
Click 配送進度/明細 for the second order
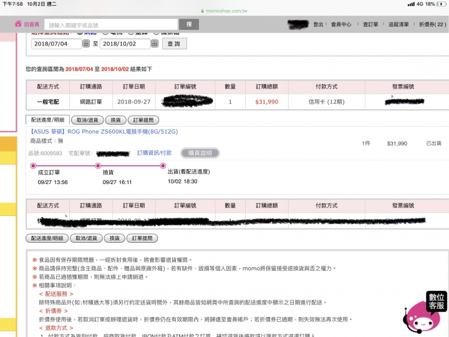tap(47, 238)
